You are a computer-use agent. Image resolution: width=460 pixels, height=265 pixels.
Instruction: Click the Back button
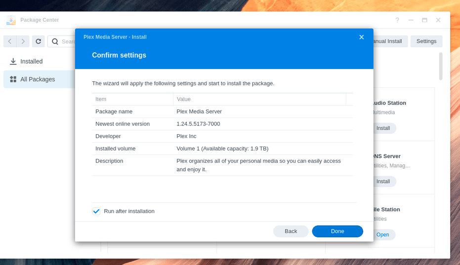point(291,231)
